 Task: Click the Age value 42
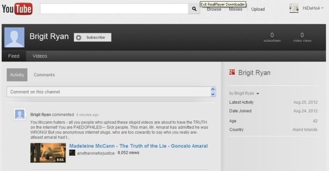point(315,121)
